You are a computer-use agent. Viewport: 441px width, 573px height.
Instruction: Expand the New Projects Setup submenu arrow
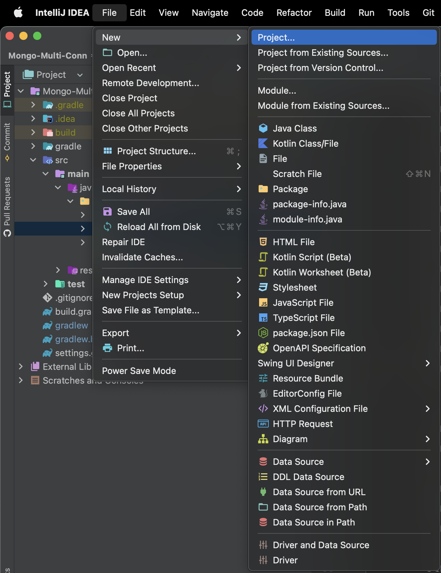239,295
